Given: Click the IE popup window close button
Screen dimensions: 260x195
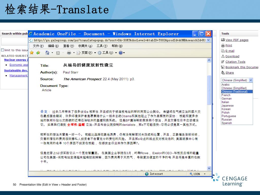Looking at the screenshot, I should [x=208, y=34].
